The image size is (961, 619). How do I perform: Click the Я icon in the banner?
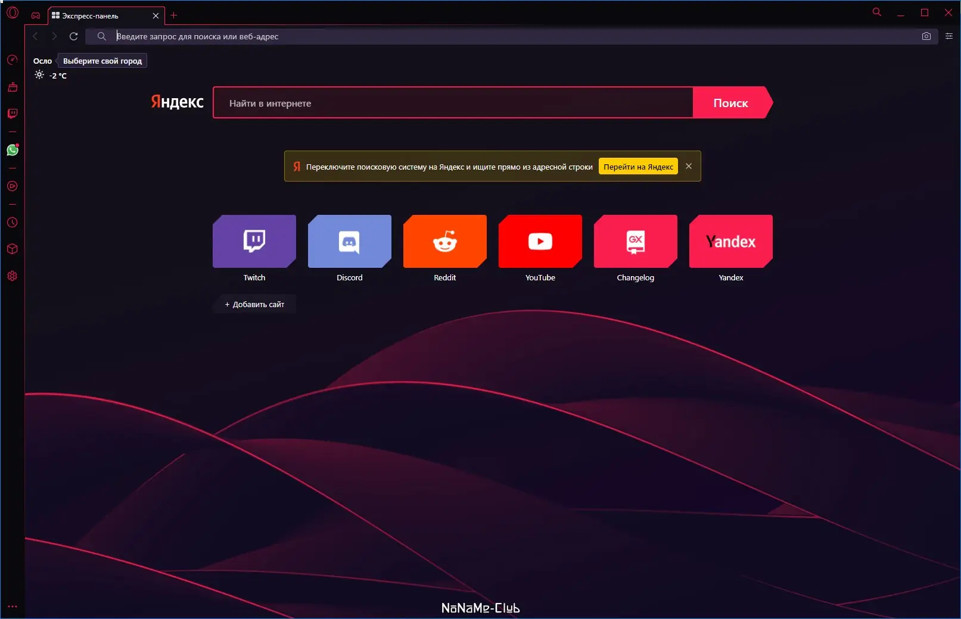[x=297, y=167]
